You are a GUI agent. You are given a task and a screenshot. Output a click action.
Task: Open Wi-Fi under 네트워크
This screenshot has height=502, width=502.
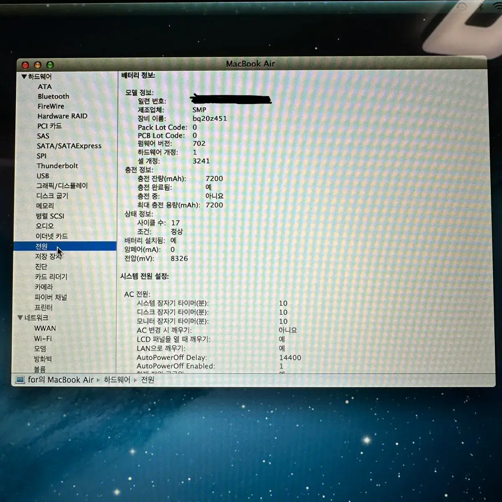(43, 338)
